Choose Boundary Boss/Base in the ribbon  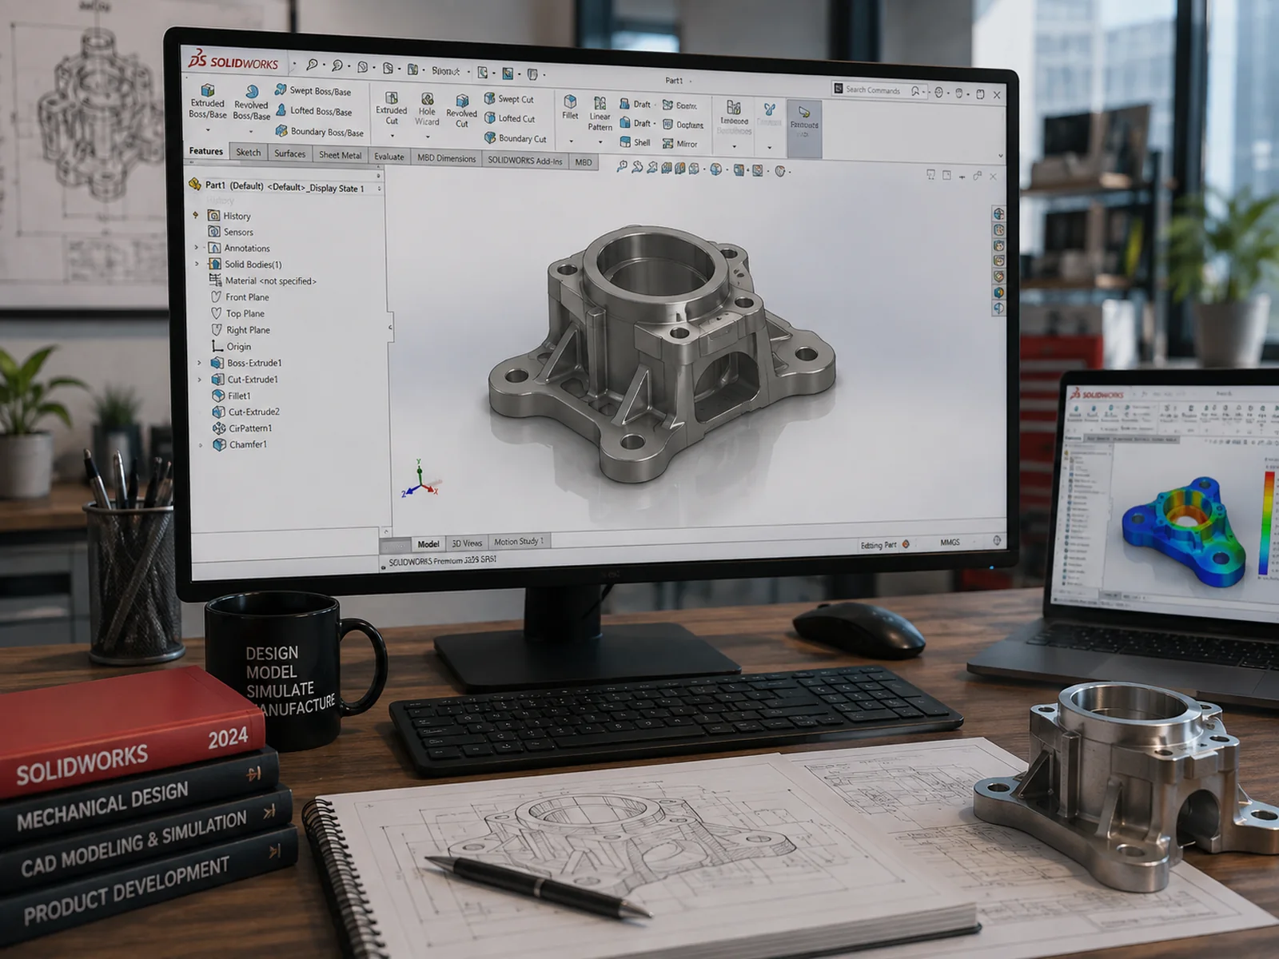[320, 131]
